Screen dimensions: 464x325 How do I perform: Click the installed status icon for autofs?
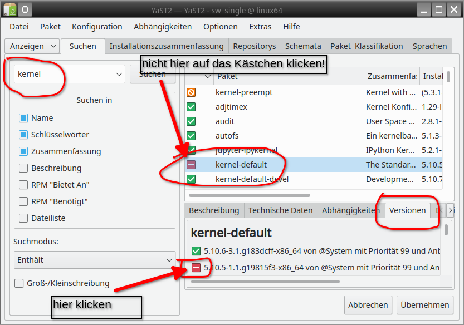(191, 136)
